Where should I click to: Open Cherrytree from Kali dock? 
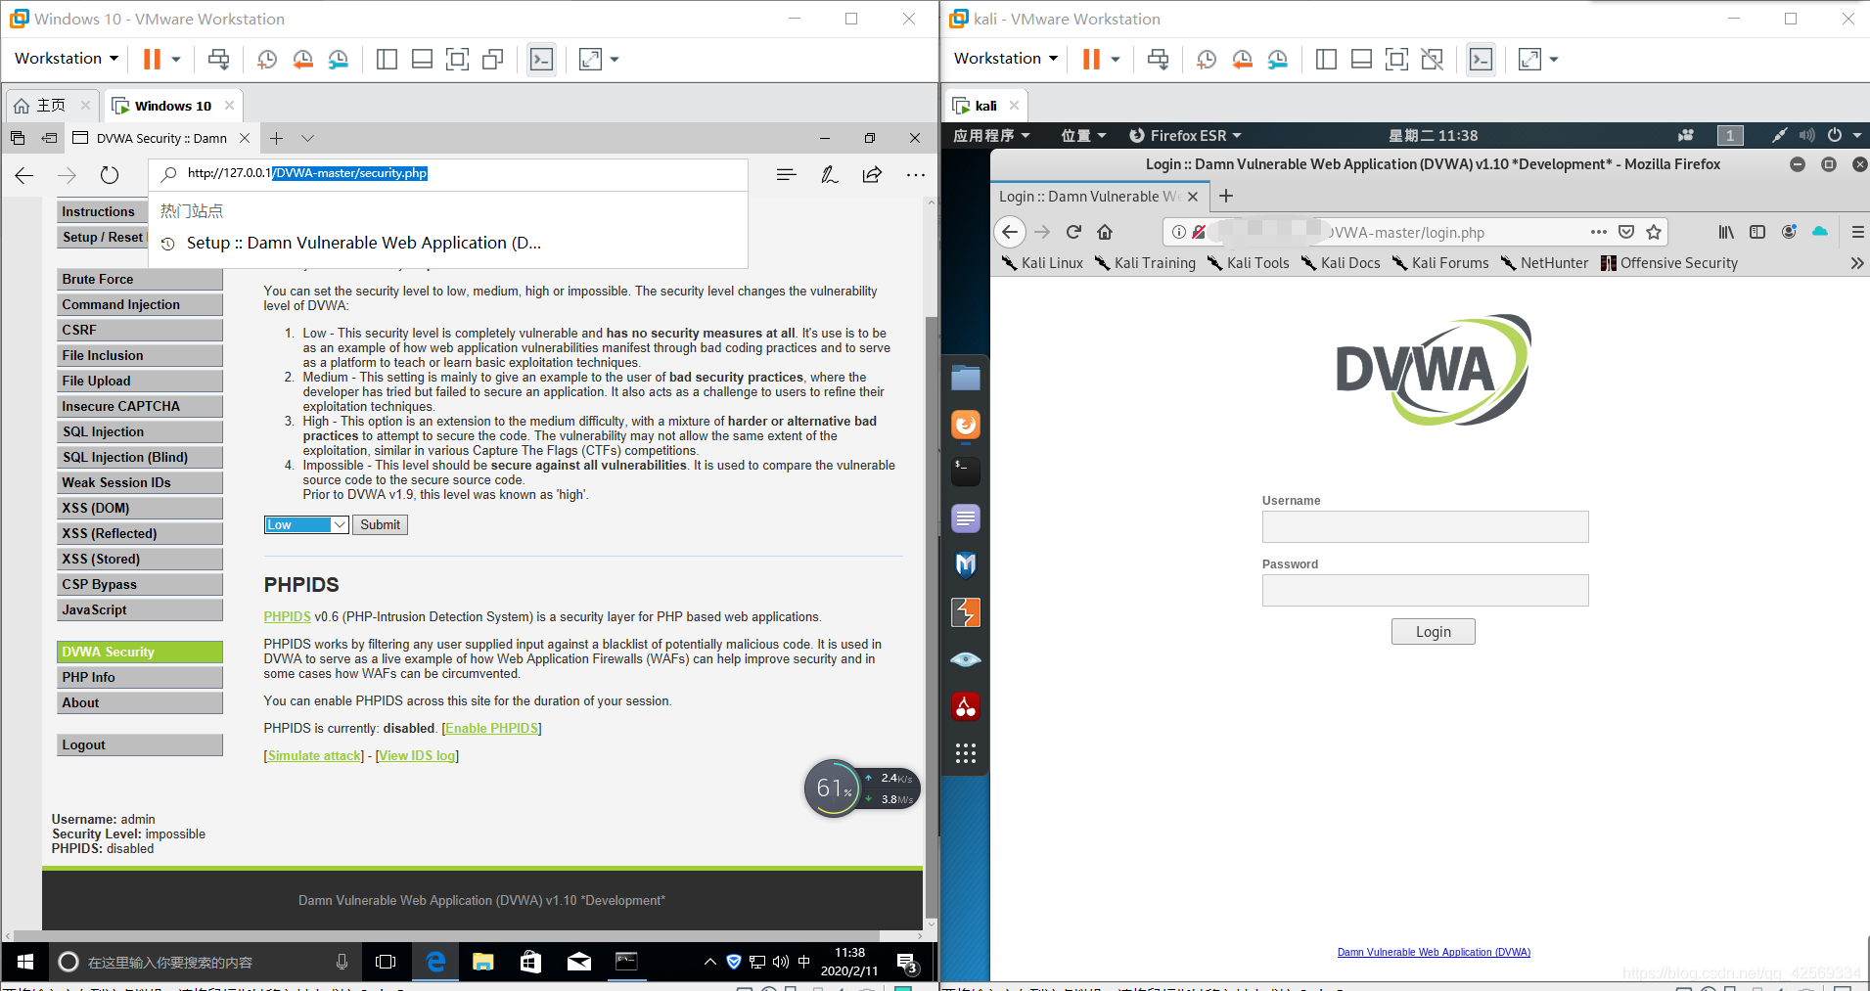(x=966, y=706)
